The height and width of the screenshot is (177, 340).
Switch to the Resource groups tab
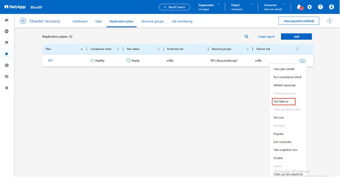pos(152,21)
